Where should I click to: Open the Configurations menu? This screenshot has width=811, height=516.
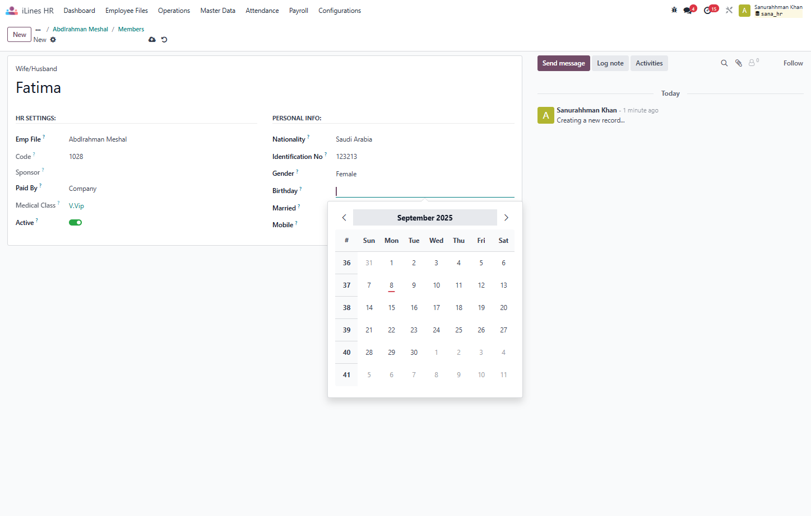[x=340, y=11]
